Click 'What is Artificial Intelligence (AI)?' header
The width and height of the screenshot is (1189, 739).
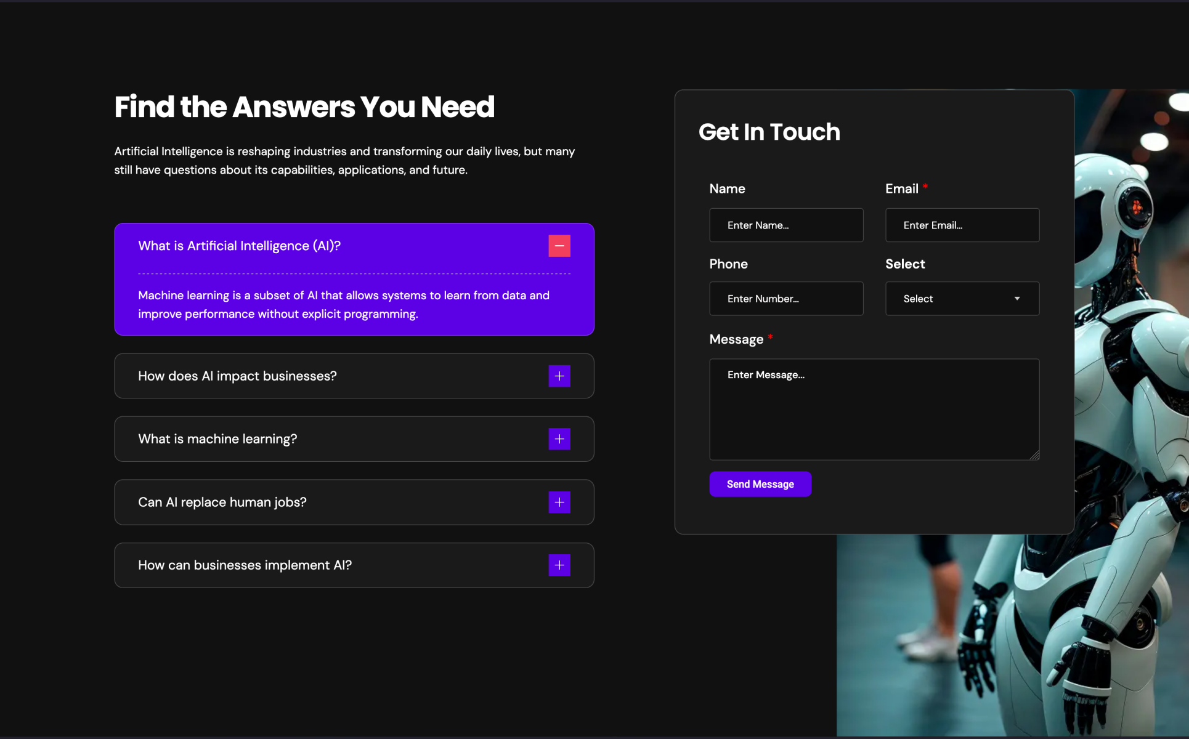(239, 246)
